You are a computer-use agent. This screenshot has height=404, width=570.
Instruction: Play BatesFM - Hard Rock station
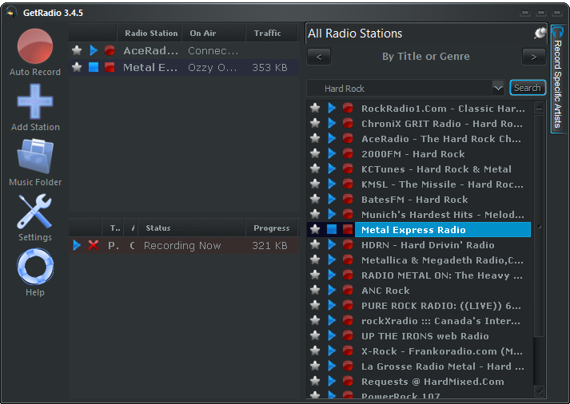coord(332,200)
